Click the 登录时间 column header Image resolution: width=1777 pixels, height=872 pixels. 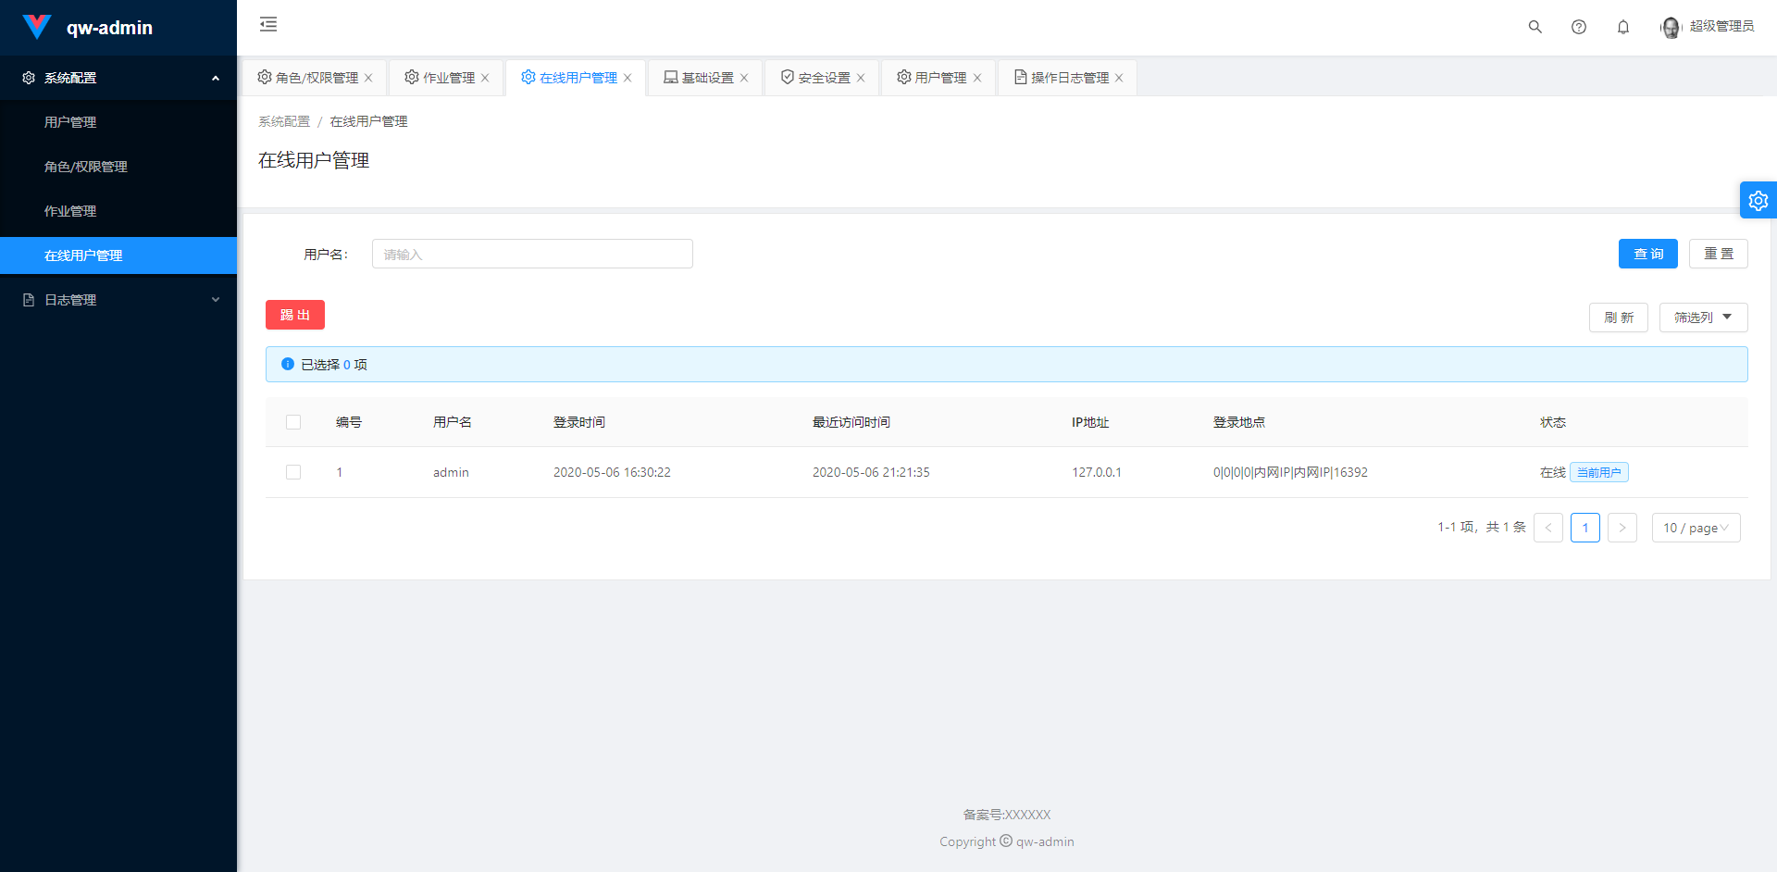(579, 422)
